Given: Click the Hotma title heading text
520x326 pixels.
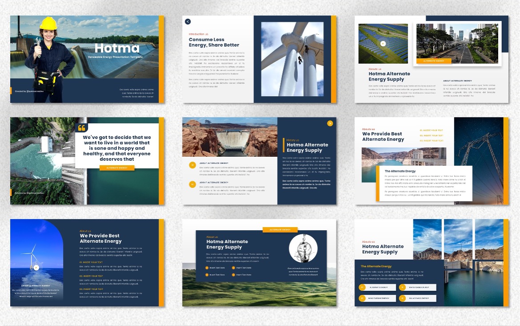Looking at the screenshot, I should pos(111,48).
